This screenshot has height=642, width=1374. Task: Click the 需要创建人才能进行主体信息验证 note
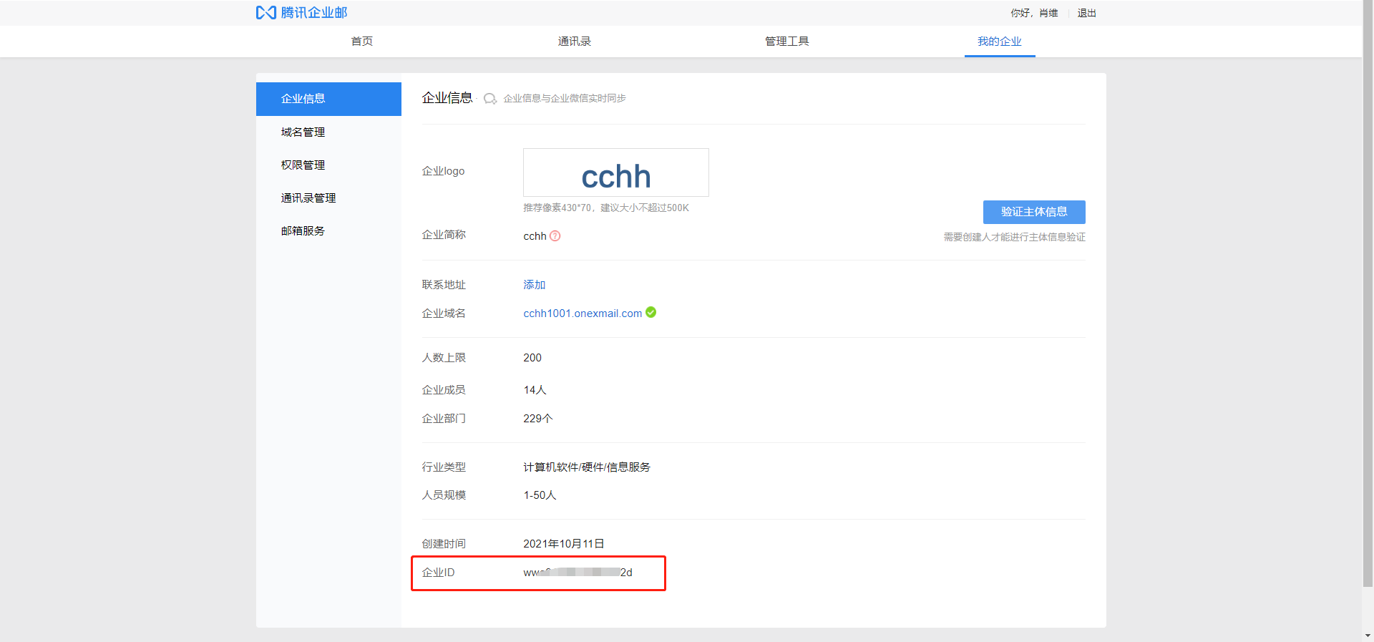click(x=1014, y=237)
